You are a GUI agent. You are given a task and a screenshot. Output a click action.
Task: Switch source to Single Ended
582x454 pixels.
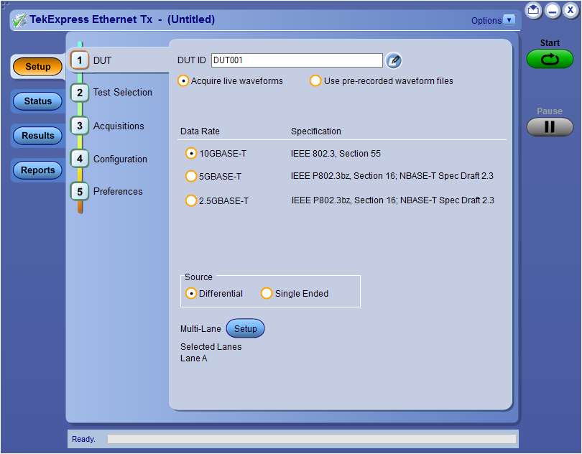click(x=267, y=293)
